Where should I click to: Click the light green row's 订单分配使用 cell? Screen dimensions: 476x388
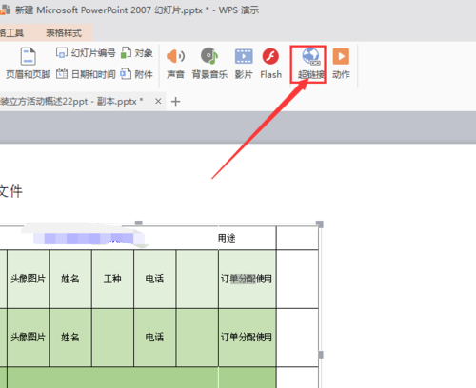click(x=248, y=279)
